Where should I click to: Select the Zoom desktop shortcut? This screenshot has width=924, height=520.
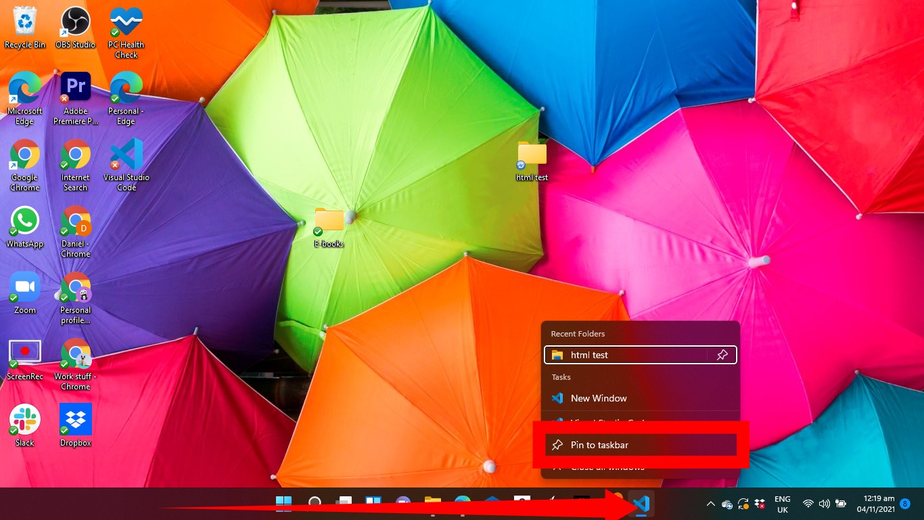(x=25, y=292)
